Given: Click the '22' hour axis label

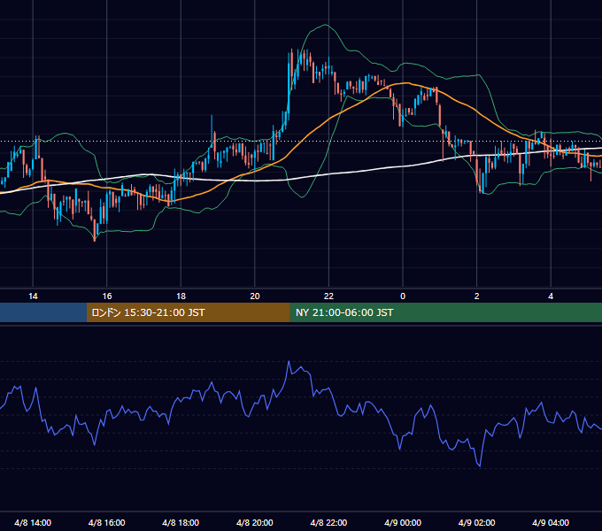Looking at the screenshot, I should pyautogui.click(x=328, y=296).
